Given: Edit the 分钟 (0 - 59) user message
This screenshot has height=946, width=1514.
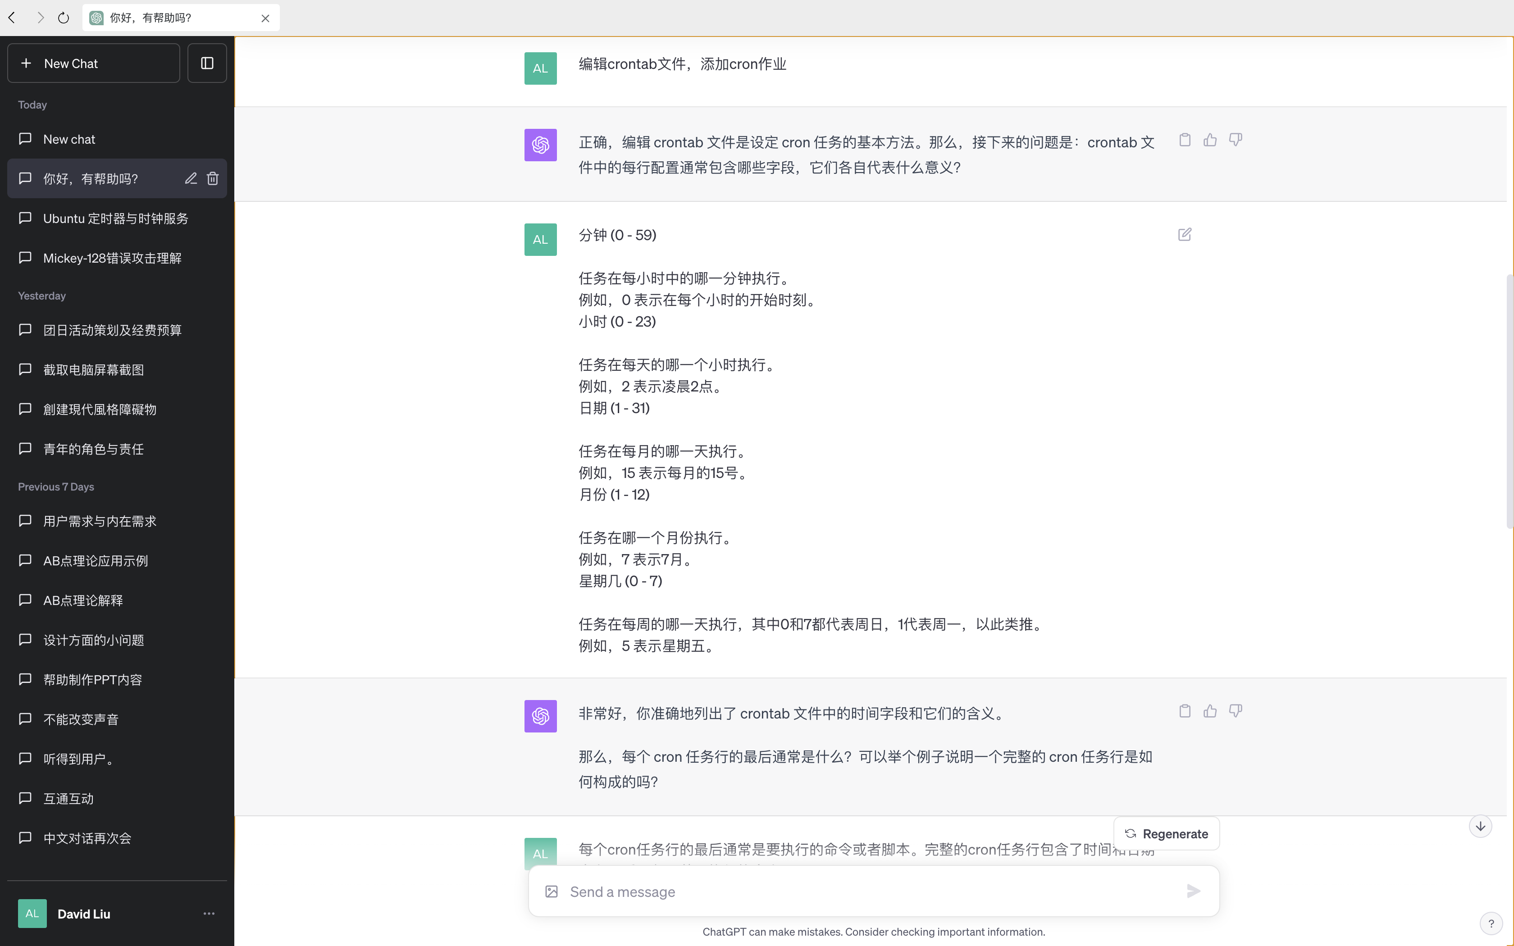Looking at the screenshot, I should pyautogui.click(x=1184, y=235).
